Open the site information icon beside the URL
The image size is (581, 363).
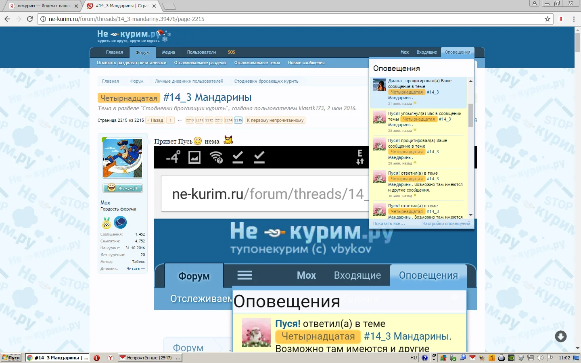click(43, 19)
